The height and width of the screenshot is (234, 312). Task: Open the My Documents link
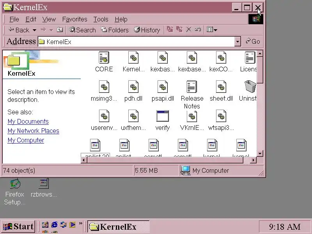(28, 121)
